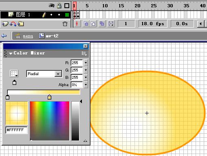Enable Onion Skin button

pos(86,24)
